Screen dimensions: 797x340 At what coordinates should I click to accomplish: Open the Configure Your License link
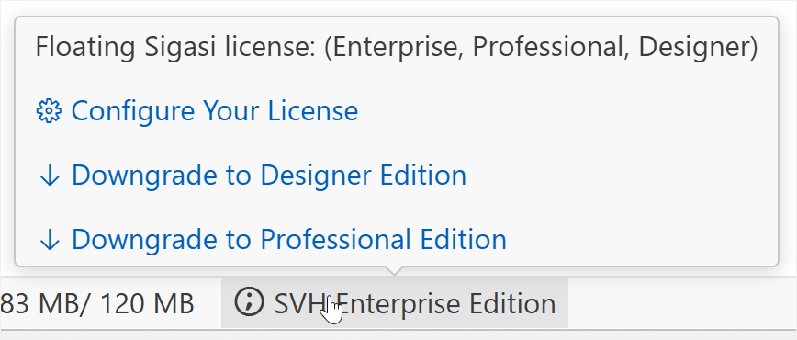(x=197, y=111)
